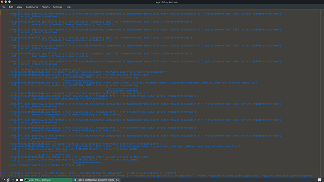
Task: Click the hint line mentioning 'greenlet' (v3.1.1) was included
Action: click(89, 173)
